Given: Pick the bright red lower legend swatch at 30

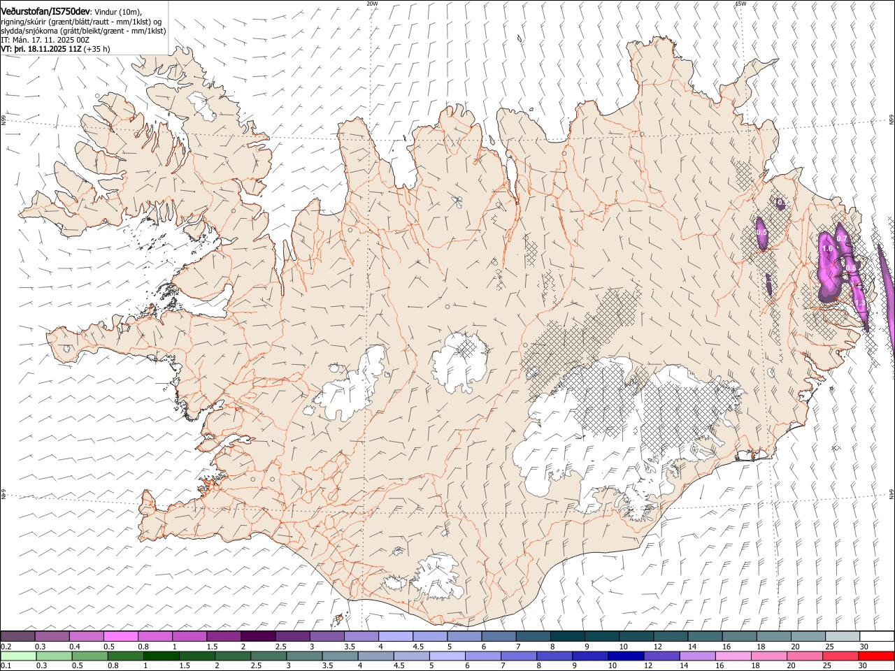Looking at the screenshot, I should (876, 656).
